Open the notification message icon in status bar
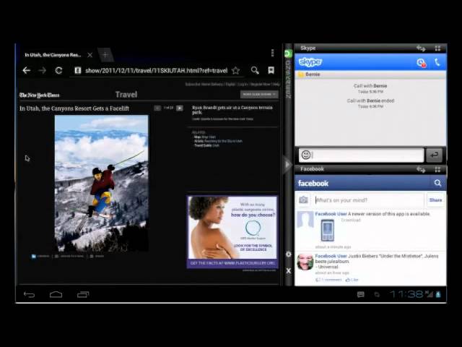The width and height of the screenshot is (462, 347). [x=361, y=294]
